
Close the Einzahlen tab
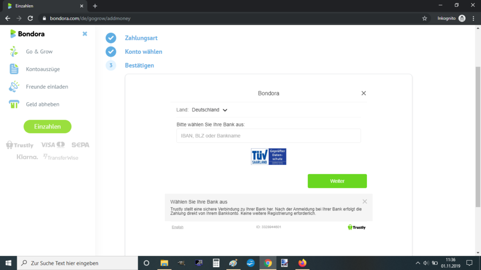click(82, 6)
